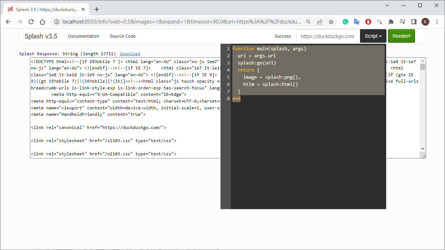Open the Google Translate extension
This screenshot has height=250, width=445.
(x=356, y=22)
